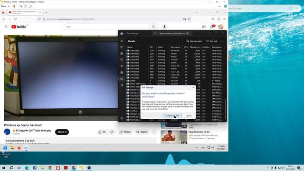Open host Windows Start button
Viewport: 304px width, 171px height.
coord(4,168)
